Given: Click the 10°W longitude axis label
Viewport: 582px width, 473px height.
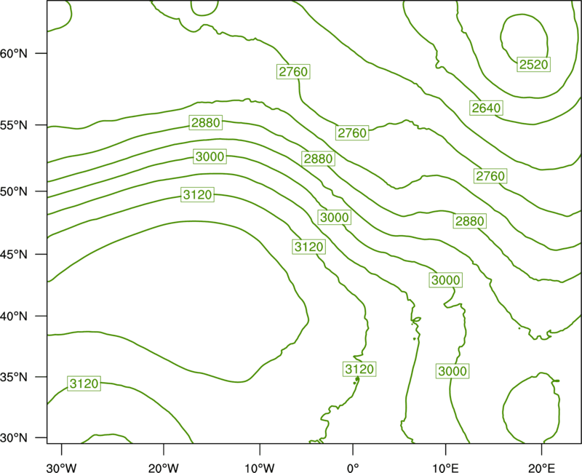Looking at the screenshot, I should point(260,468).
